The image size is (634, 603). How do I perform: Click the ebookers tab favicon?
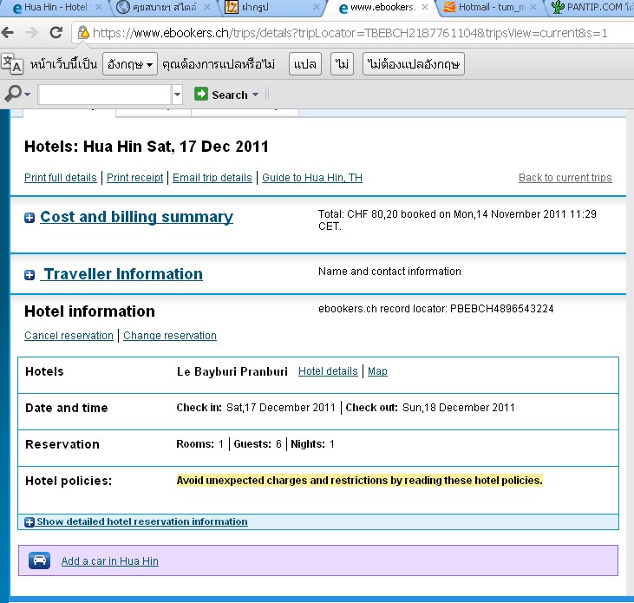[343, 8]
